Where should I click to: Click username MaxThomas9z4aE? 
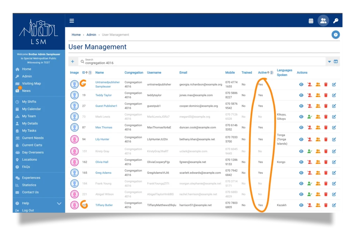(159, 127)
